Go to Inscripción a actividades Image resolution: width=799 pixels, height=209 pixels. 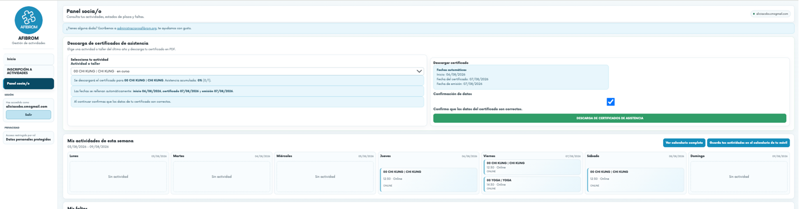point(28,71)
